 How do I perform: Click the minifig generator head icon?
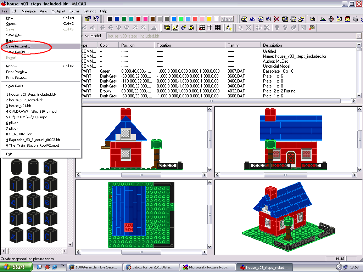point(347,19)
